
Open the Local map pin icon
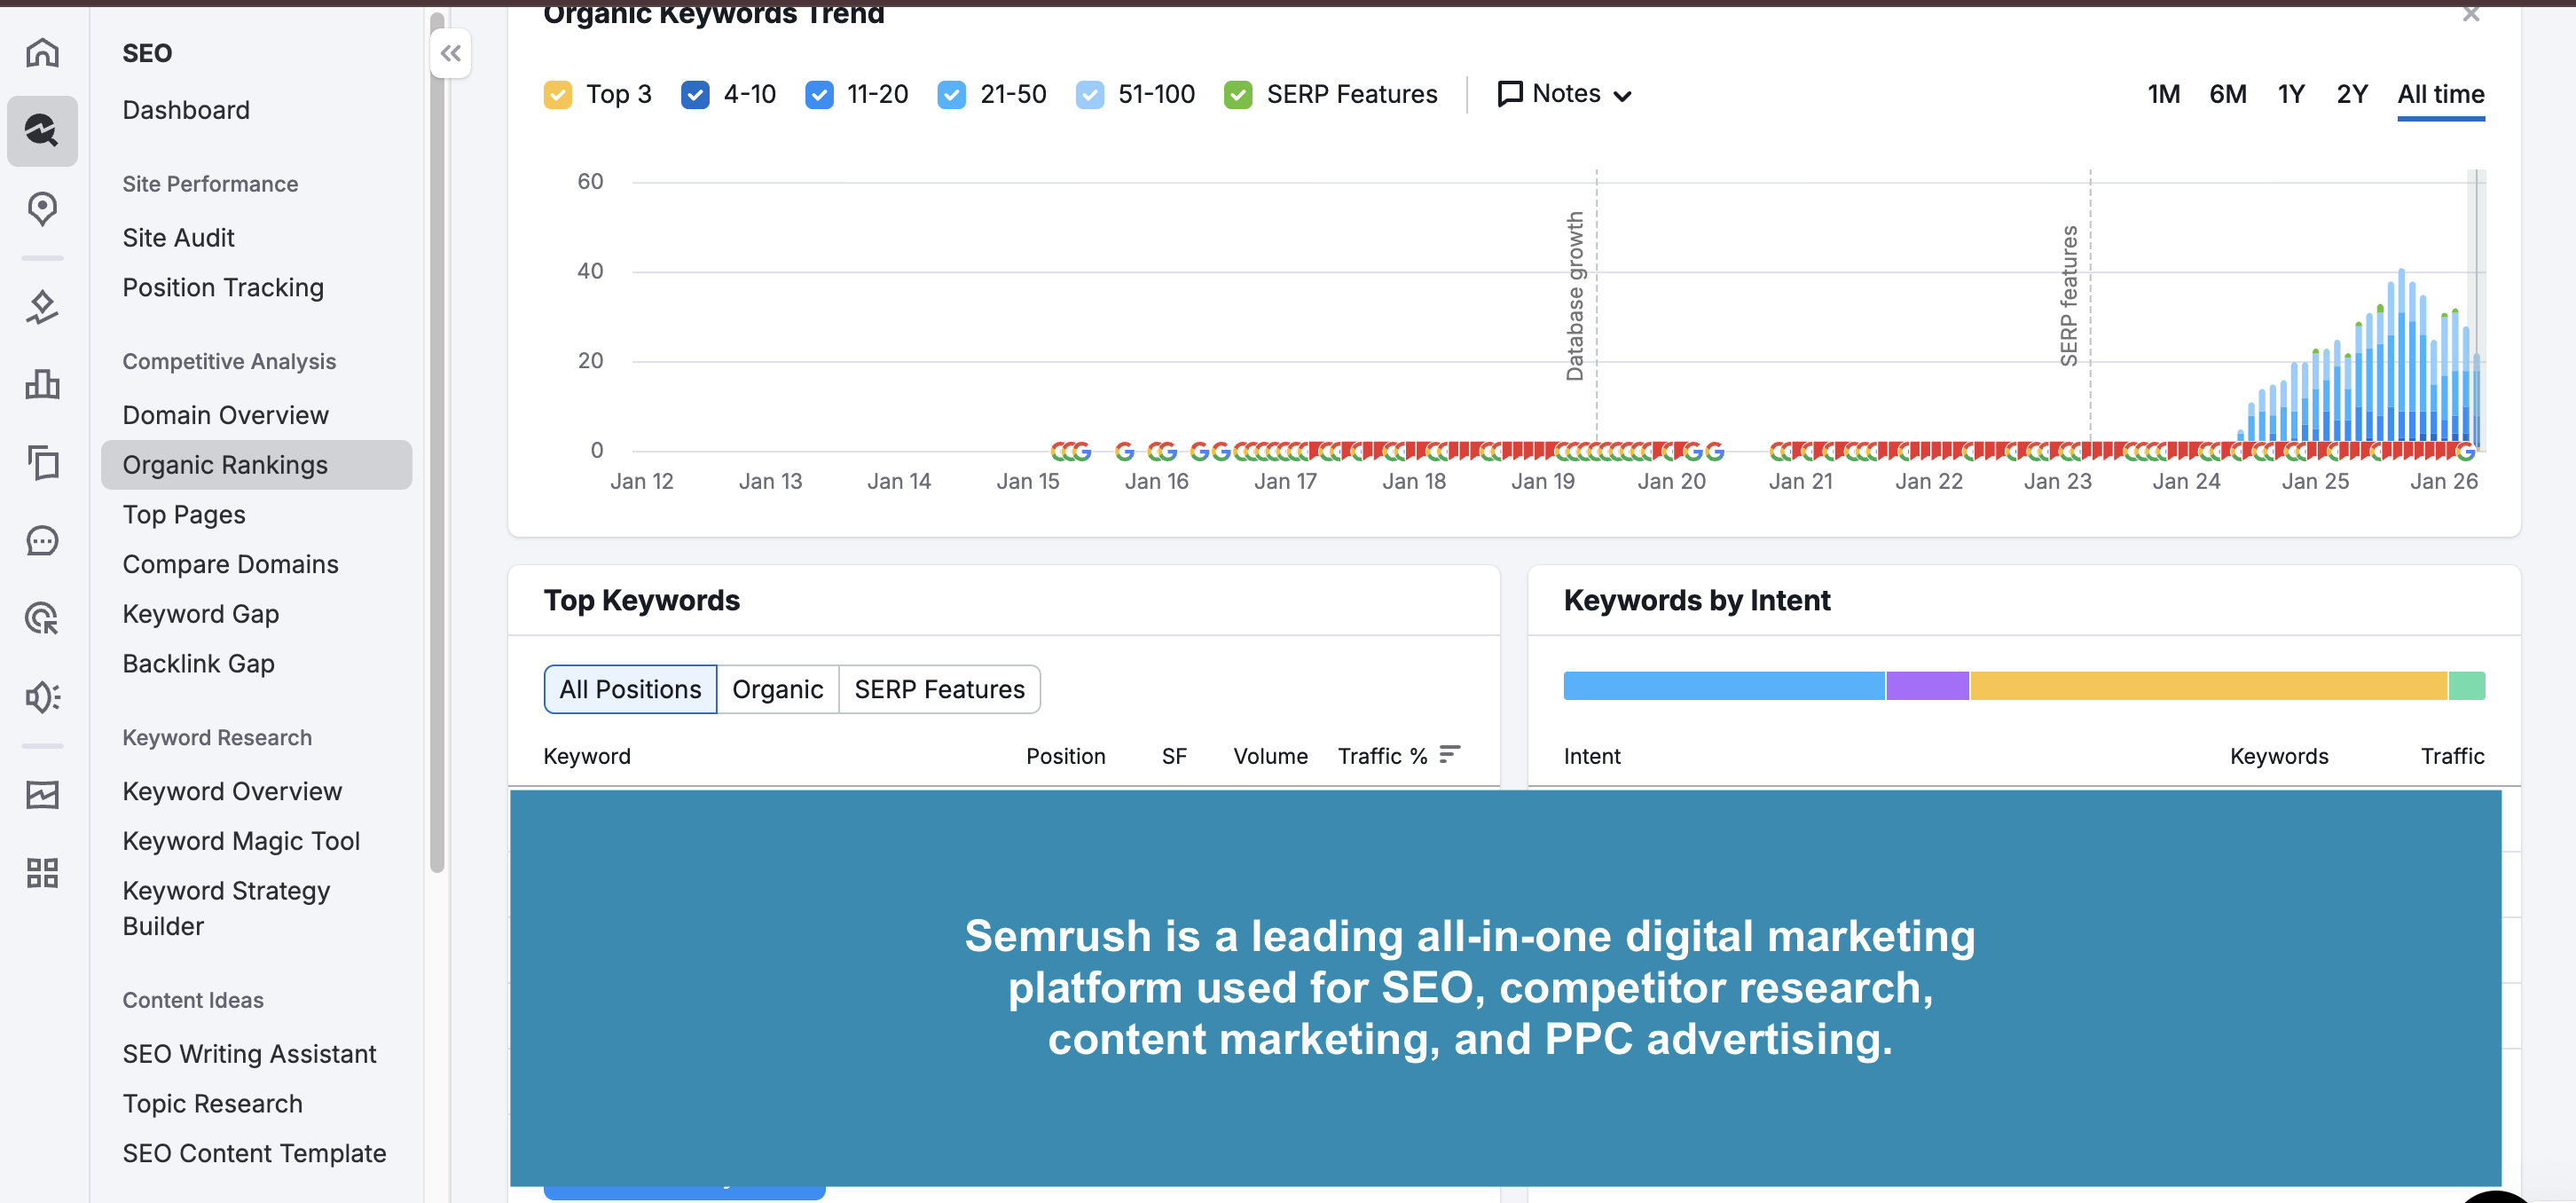click(42, 208)
